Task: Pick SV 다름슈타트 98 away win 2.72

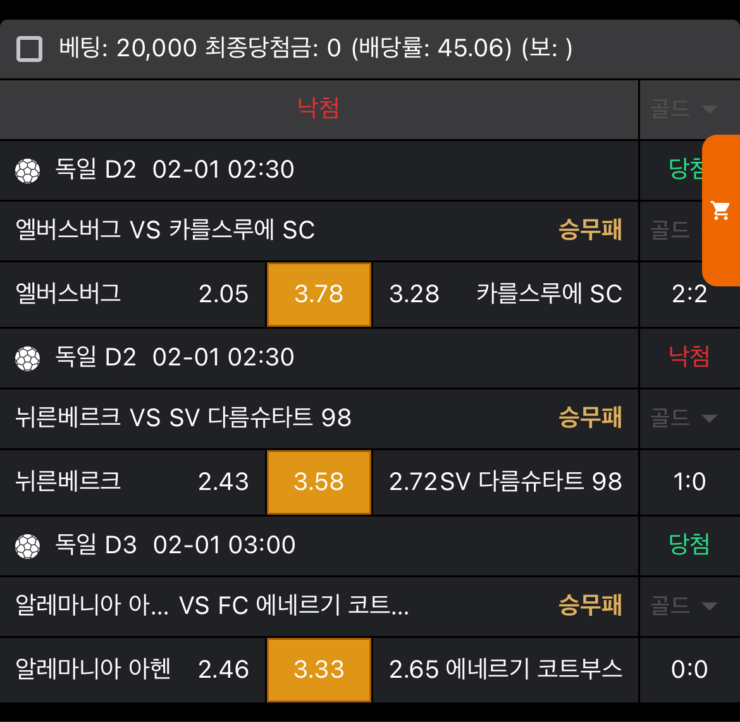Action: pos(505,482)
